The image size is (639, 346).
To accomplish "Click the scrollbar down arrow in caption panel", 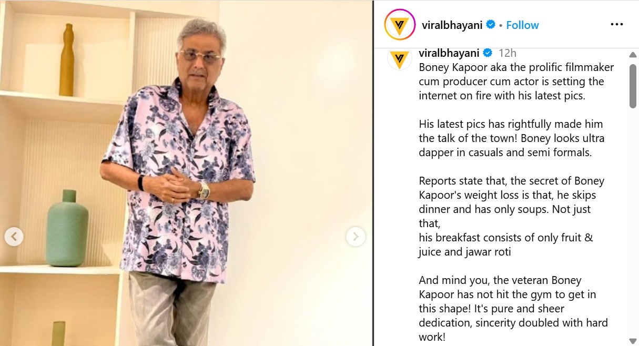I will point(633,341).
